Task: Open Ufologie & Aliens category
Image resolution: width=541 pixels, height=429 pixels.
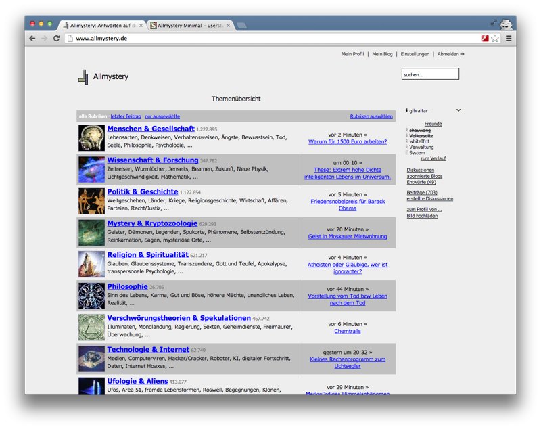Action: pyautogui.click(x=137, y=381)
